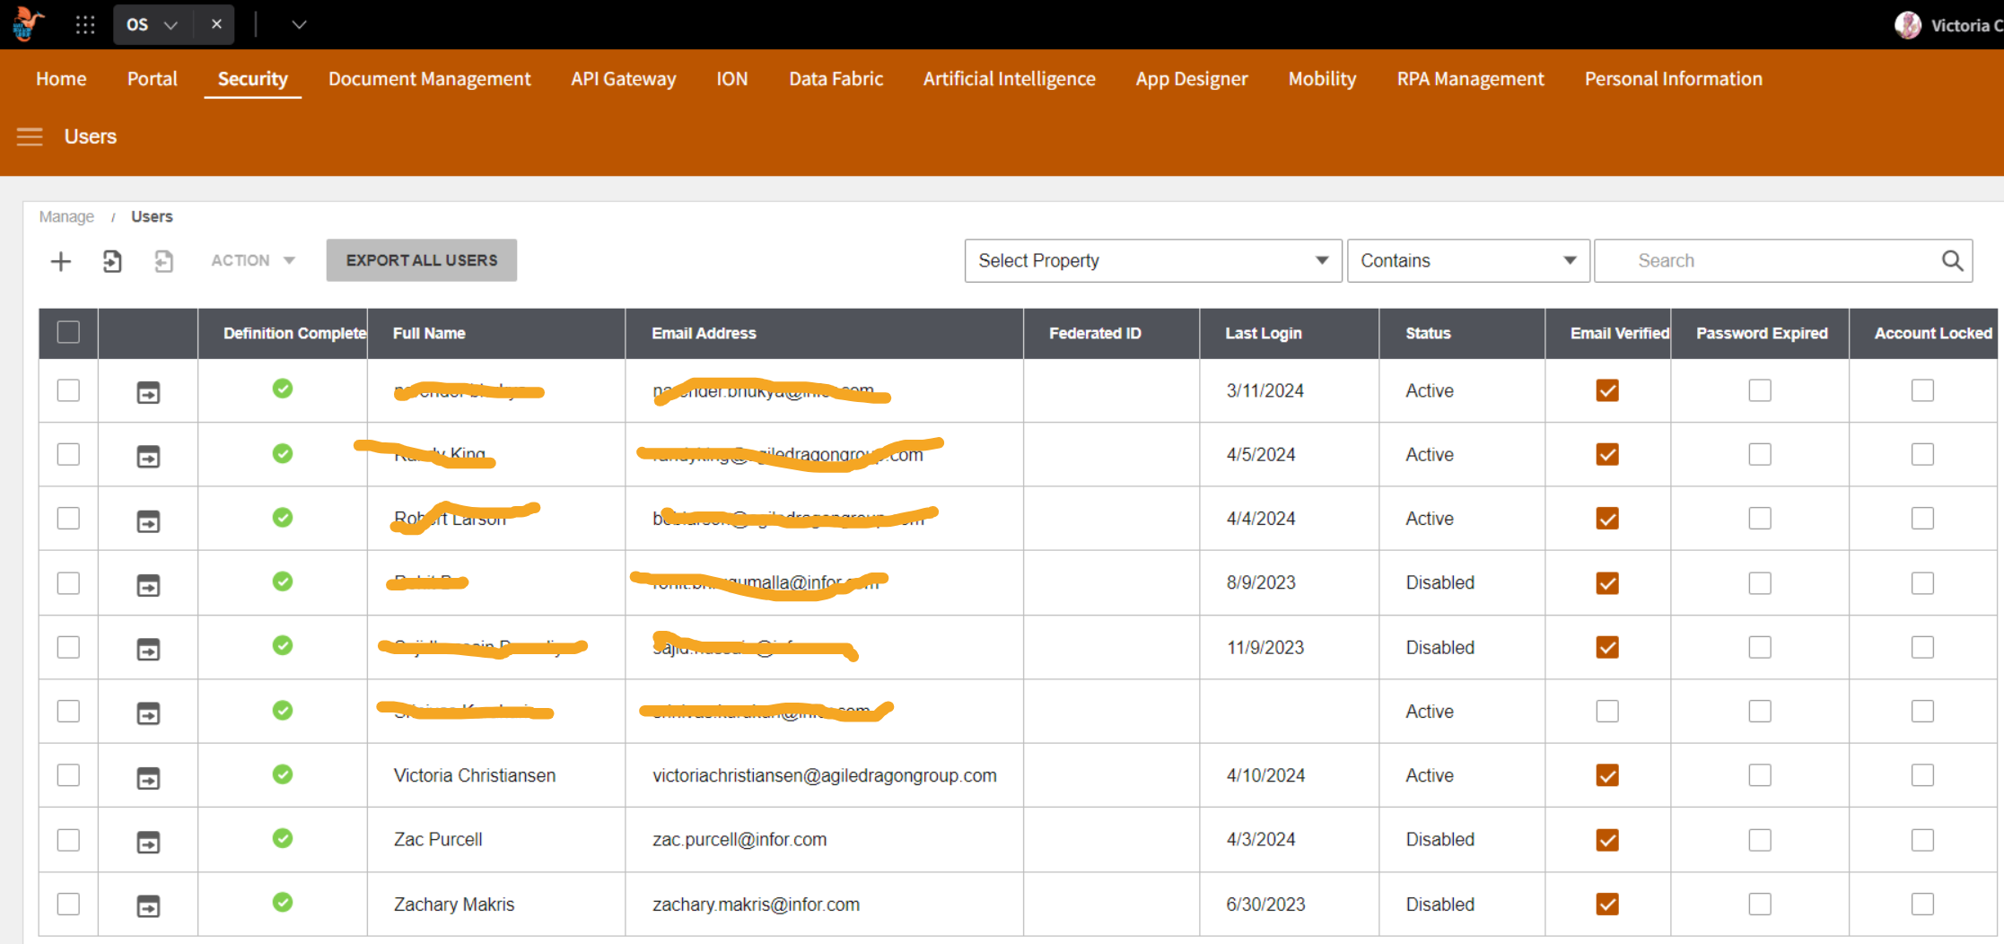The height and width of the screenshot is (944, 2004).
Task: Open the Document Management tab
Action: pyautogui.click(x=430, y=79)
